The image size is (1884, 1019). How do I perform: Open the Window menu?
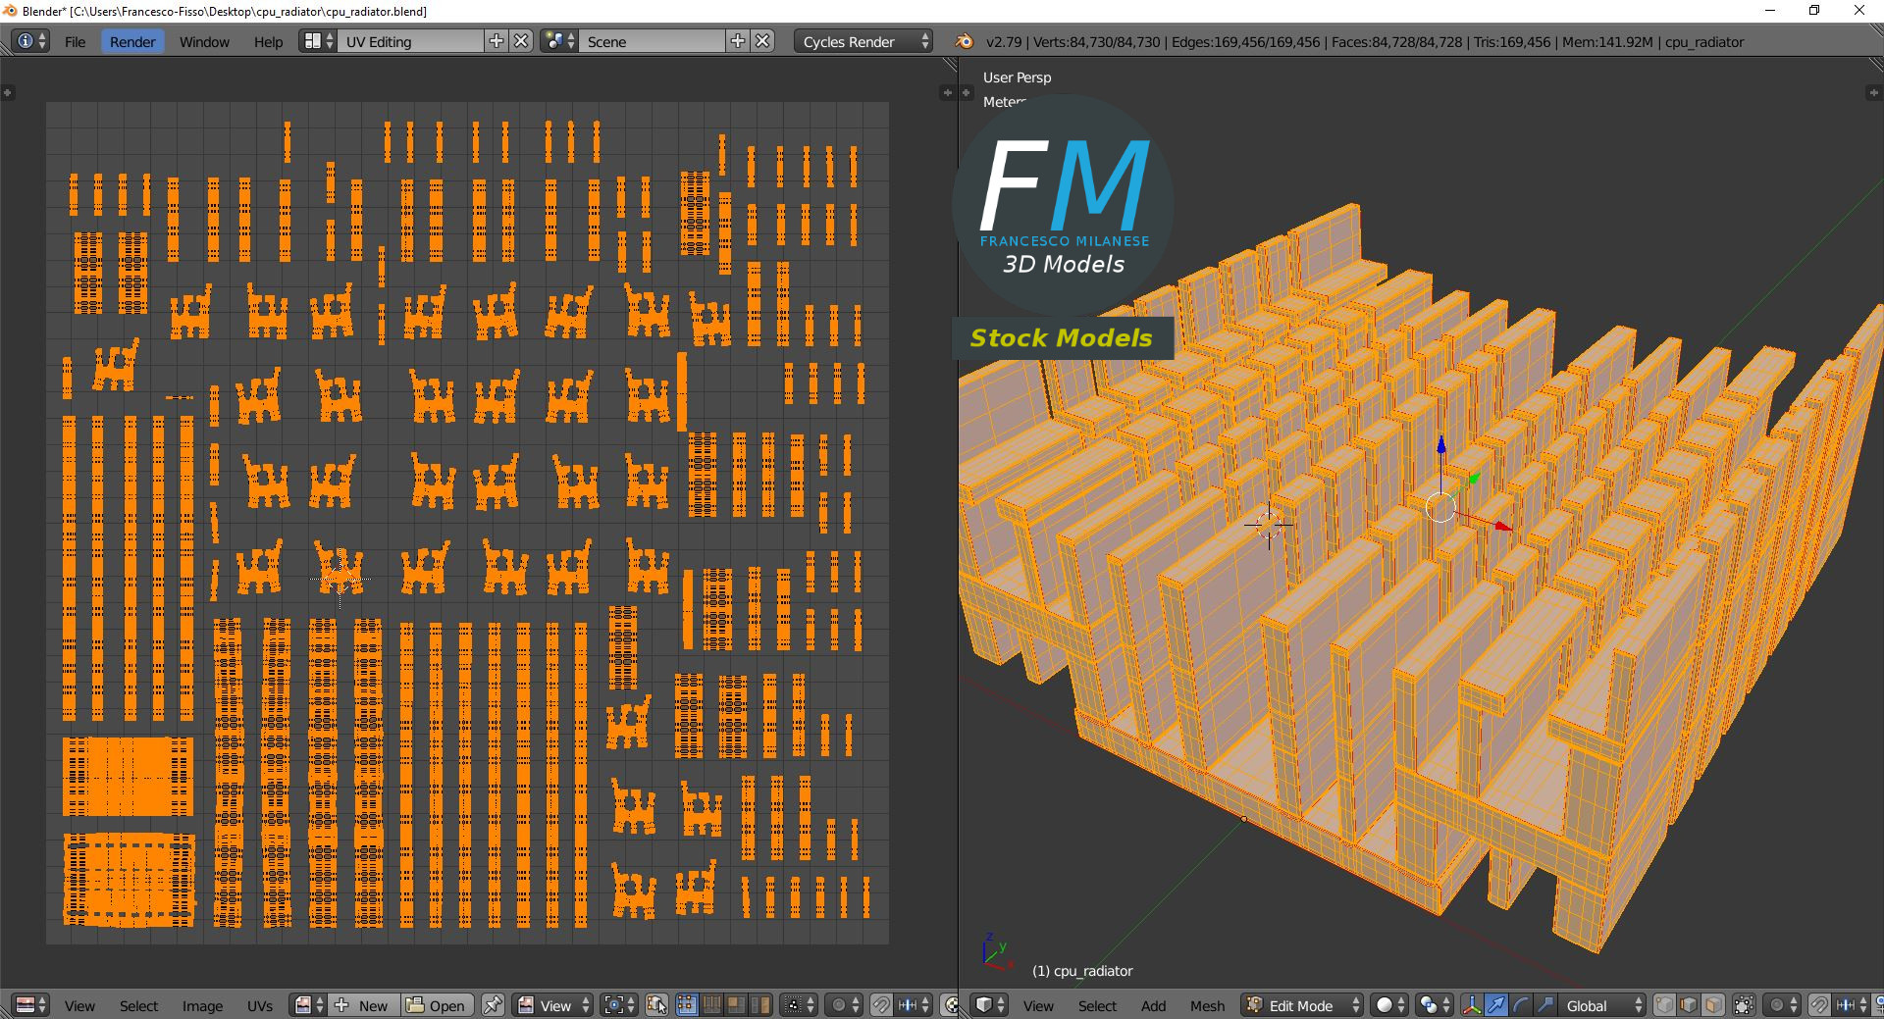coord(204,41)
